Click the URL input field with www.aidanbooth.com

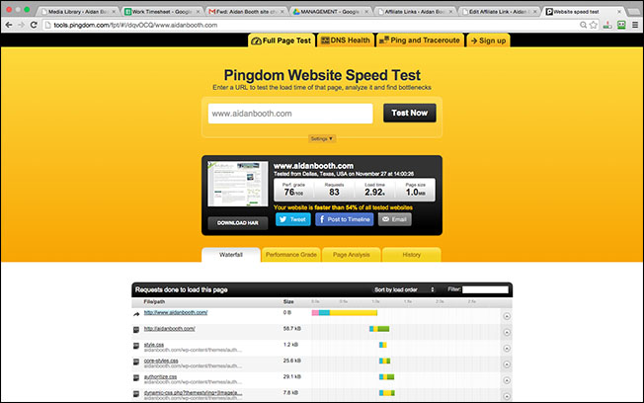[290, 114]
